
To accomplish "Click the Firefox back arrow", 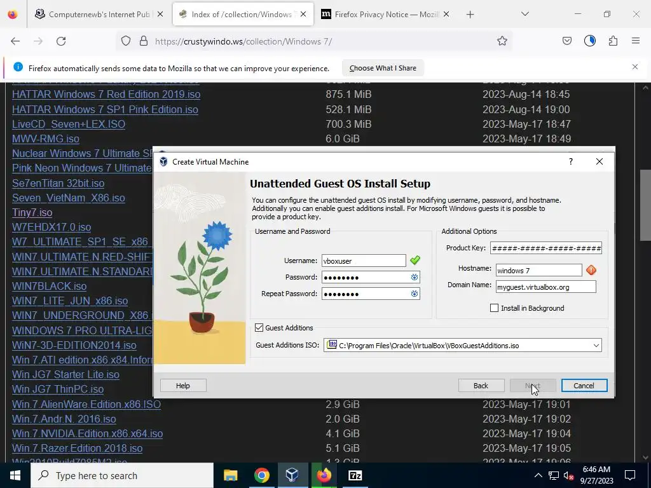I will point(15,41).
